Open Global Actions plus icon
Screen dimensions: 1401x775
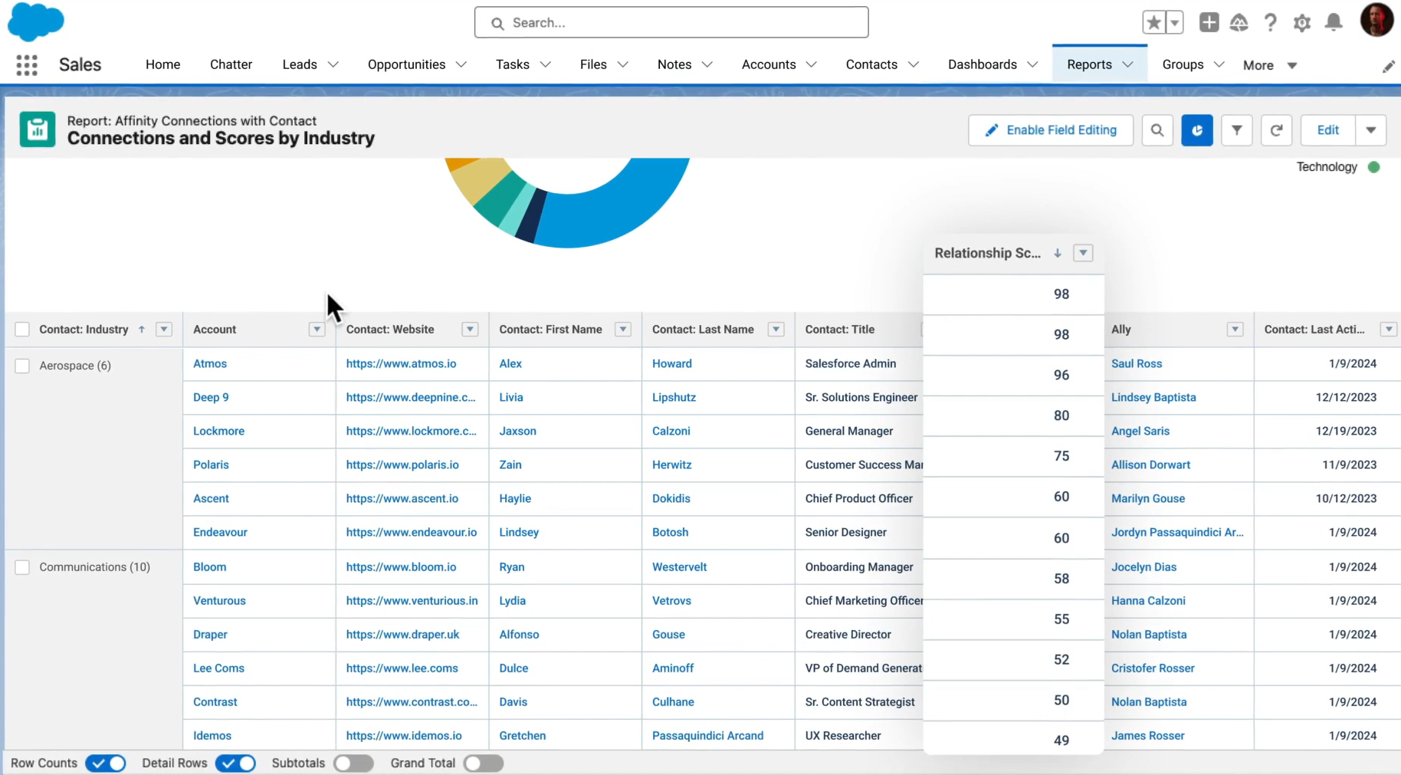pos(1209,22)
